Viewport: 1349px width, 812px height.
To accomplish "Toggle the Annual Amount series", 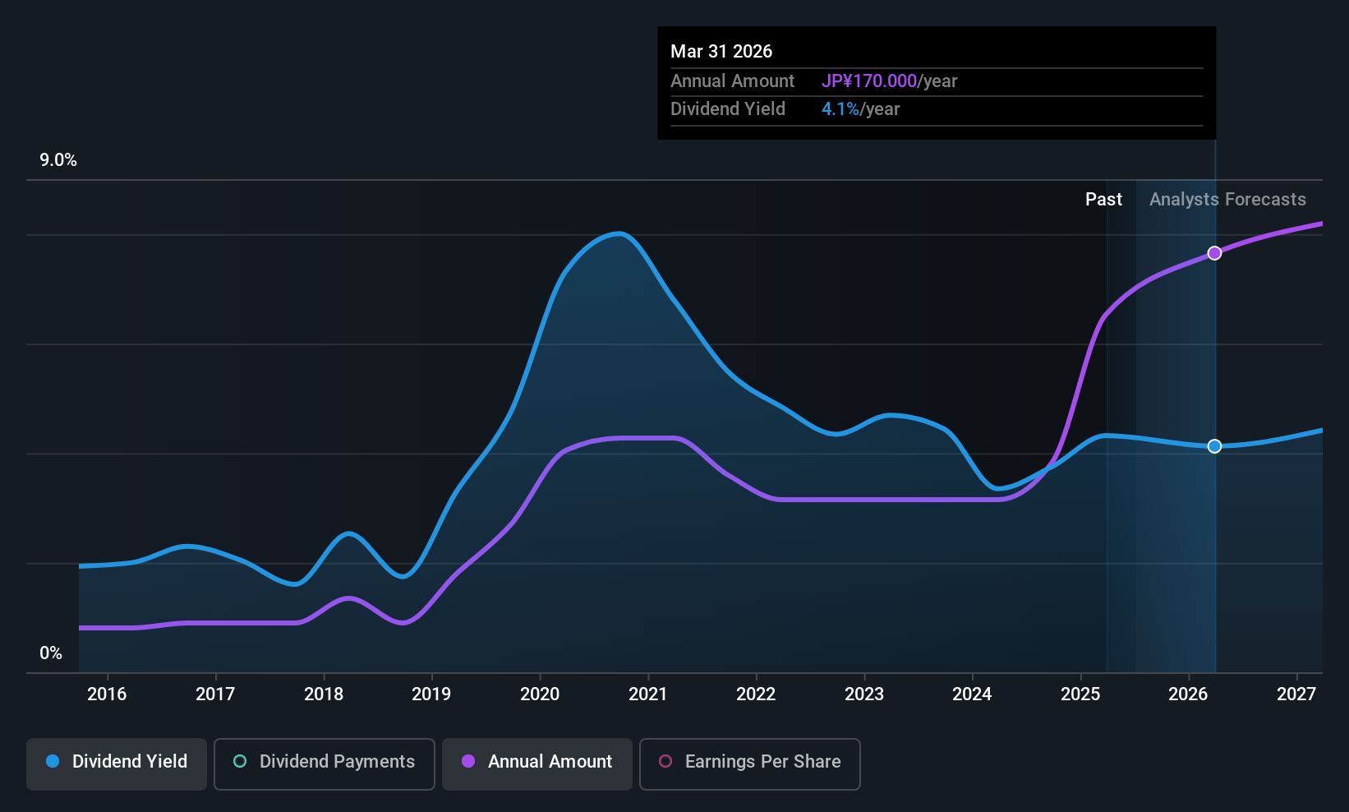I will click(x=537, y=764).
